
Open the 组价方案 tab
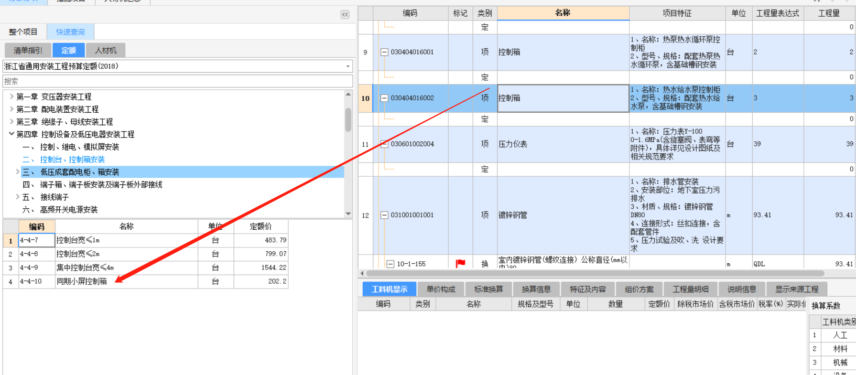point(639,289)
